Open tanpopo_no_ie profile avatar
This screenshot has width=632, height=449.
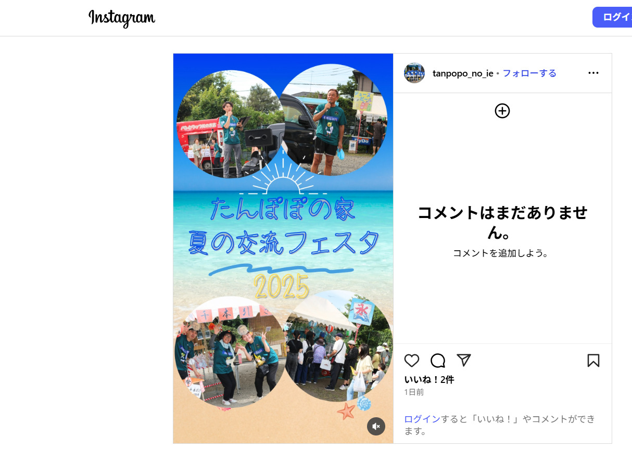[414, 73]
